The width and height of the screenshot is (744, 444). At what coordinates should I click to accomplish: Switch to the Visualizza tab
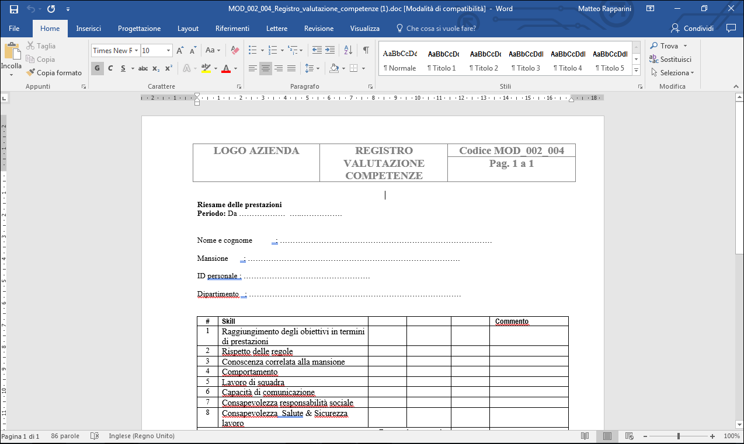(x=365, y=29)
